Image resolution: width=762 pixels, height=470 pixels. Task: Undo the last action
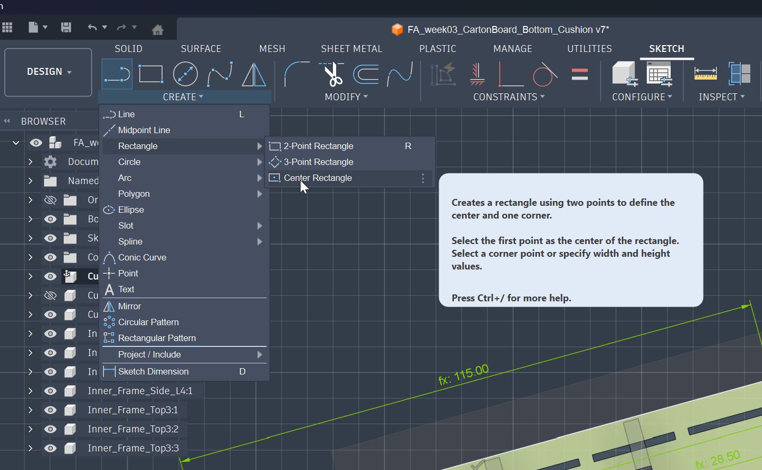(92, 28)
